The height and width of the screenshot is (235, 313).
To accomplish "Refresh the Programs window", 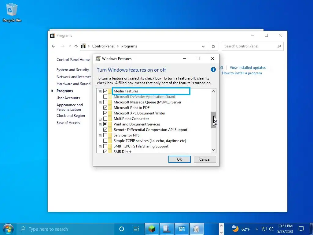I will coord(213,47).
